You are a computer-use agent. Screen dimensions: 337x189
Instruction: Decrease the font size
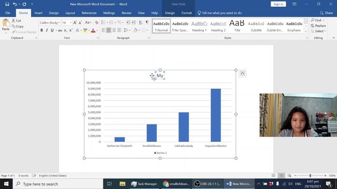pos(80,23)
